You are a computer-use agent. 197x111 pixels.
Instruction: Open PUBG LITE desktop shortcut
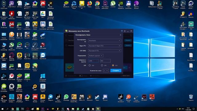point(82,98)
